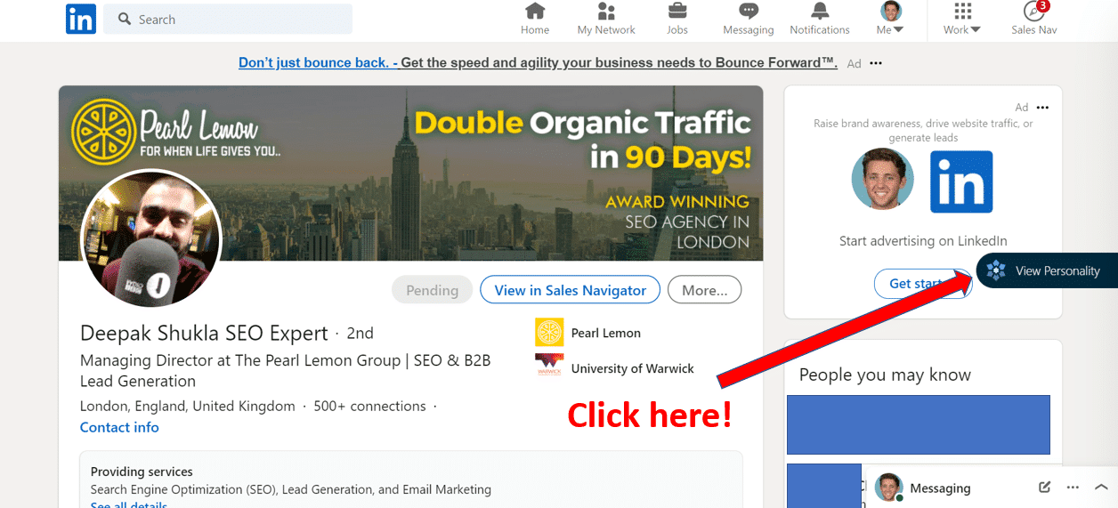Expand the Me profile menu
Screen dimensions: 1118x508
click(890, 19)
